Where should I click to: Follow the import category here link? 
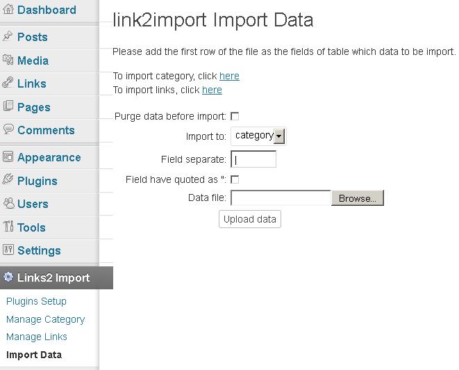click(229, 76)
